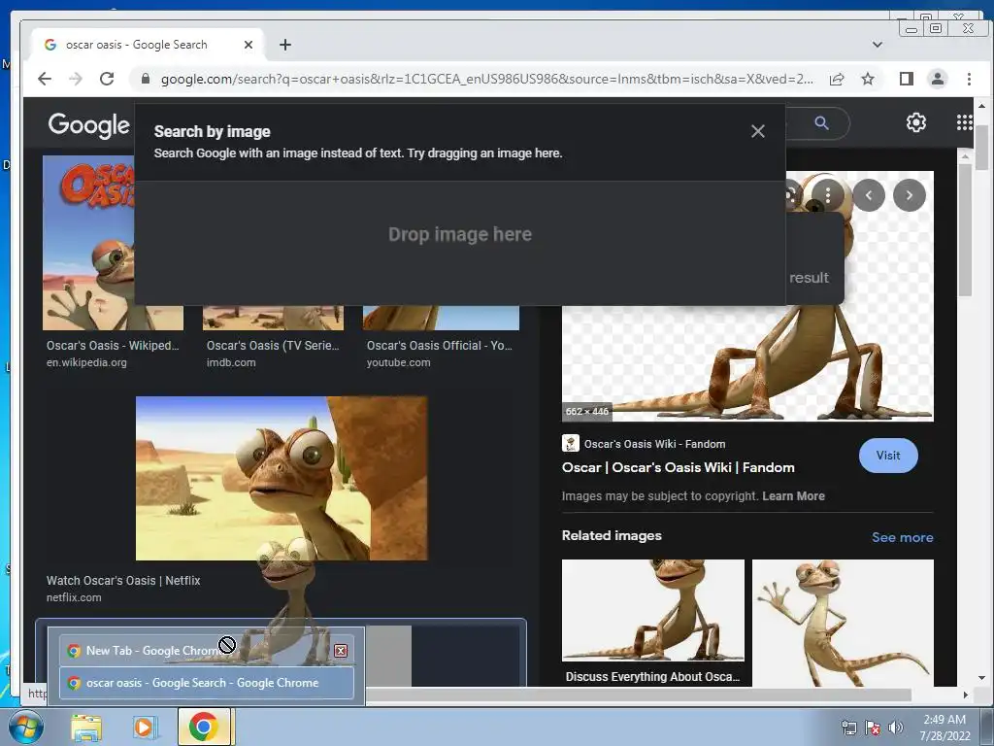The height and width of the screenshot is (746, 994).
Task: Expand the tab search dropdown
Action: point(878,45)
